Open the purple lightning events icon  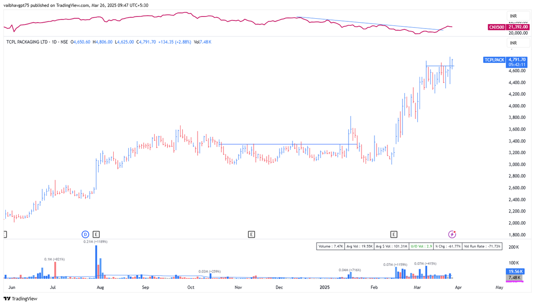click(x=452, y=234)
